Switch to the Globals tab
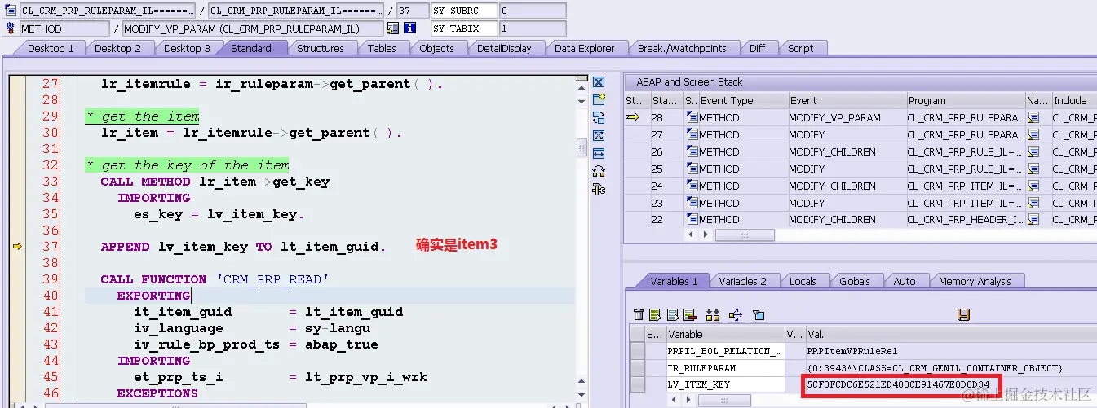 point(854,281)
